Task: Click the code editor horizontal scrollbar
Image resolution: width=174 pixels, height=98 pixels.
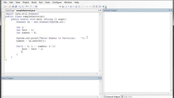Action: pyautogui.click(x=51, y=74)
